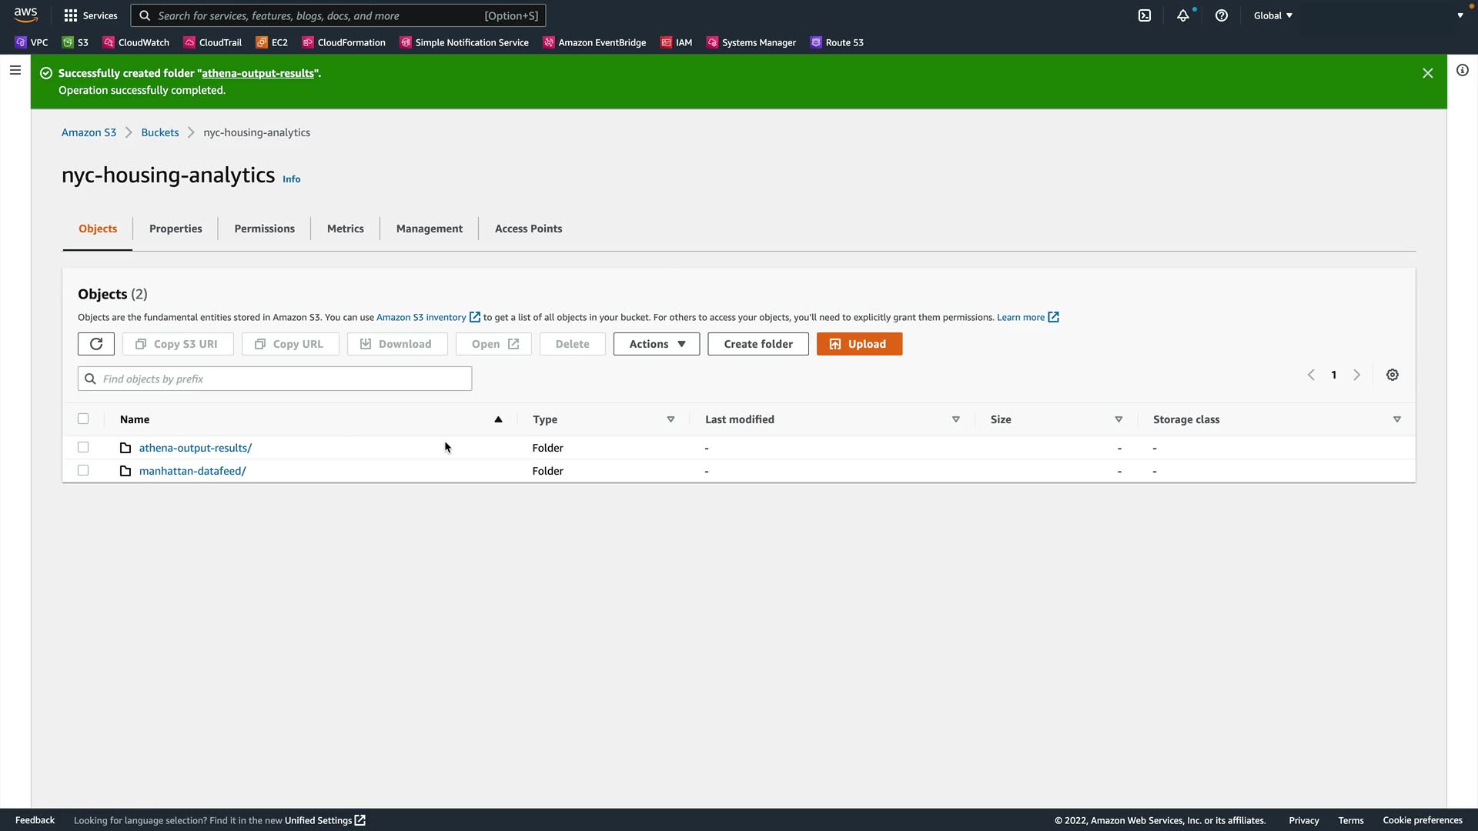Open the side navigation hamburger menu
Viewport: 1478px width, 831px height.
point(15,70)
